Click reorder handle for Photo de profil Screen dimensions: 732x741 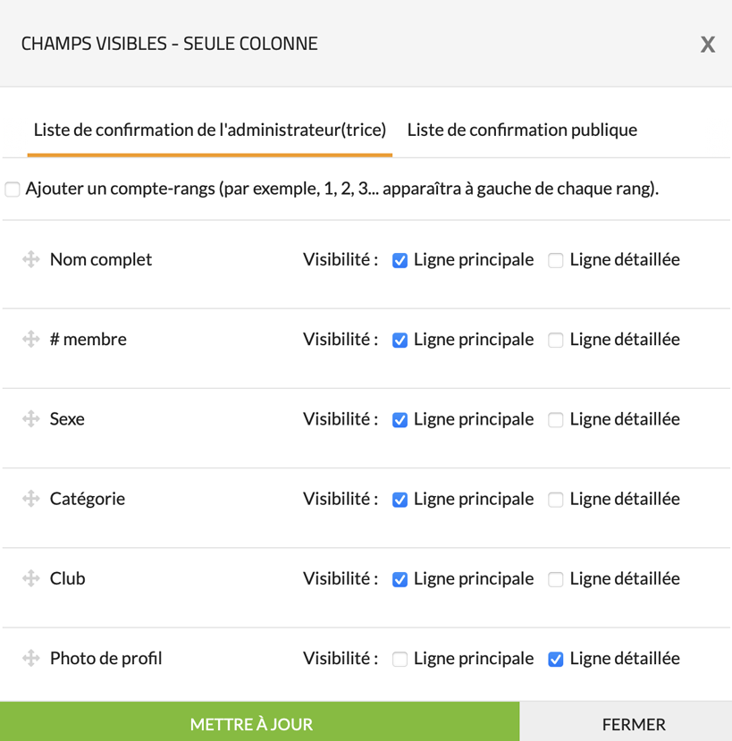click(x=31, y=659)
